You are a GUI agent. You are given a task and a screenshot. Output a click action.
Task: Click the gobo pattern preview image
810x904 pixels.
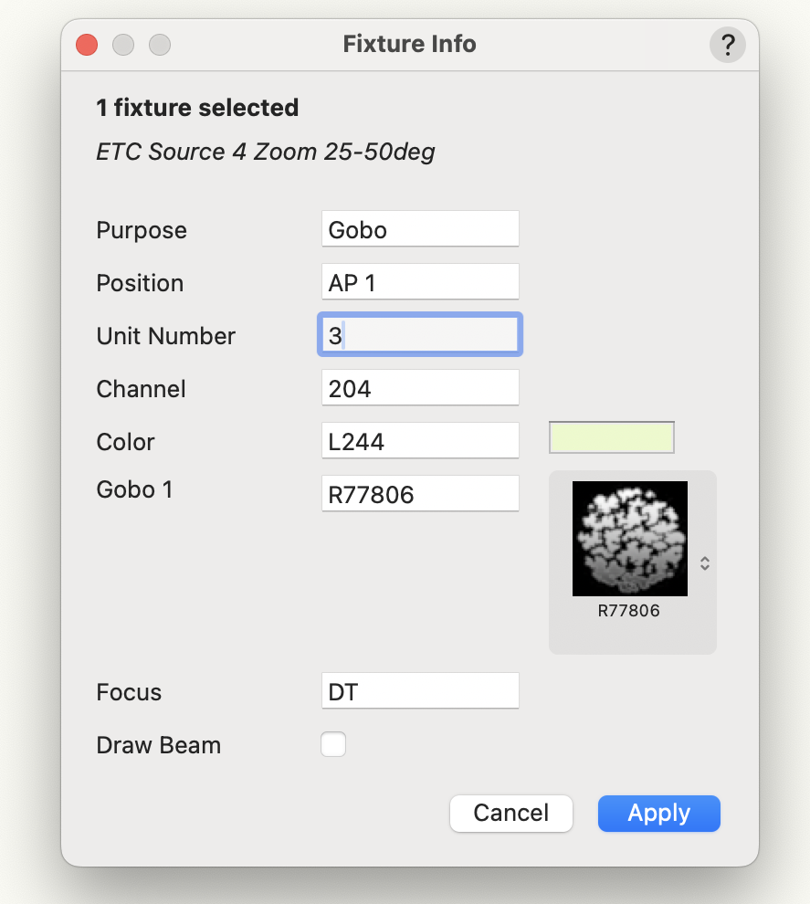pos(629,539)
